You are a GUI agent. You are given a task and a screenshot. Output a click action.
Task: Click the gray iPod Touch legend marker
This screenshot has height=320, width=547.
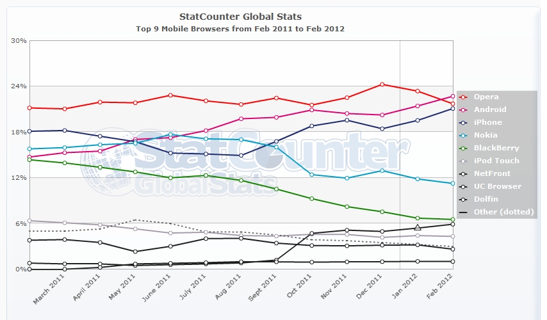pyautogui.click(x=463, y=161)
